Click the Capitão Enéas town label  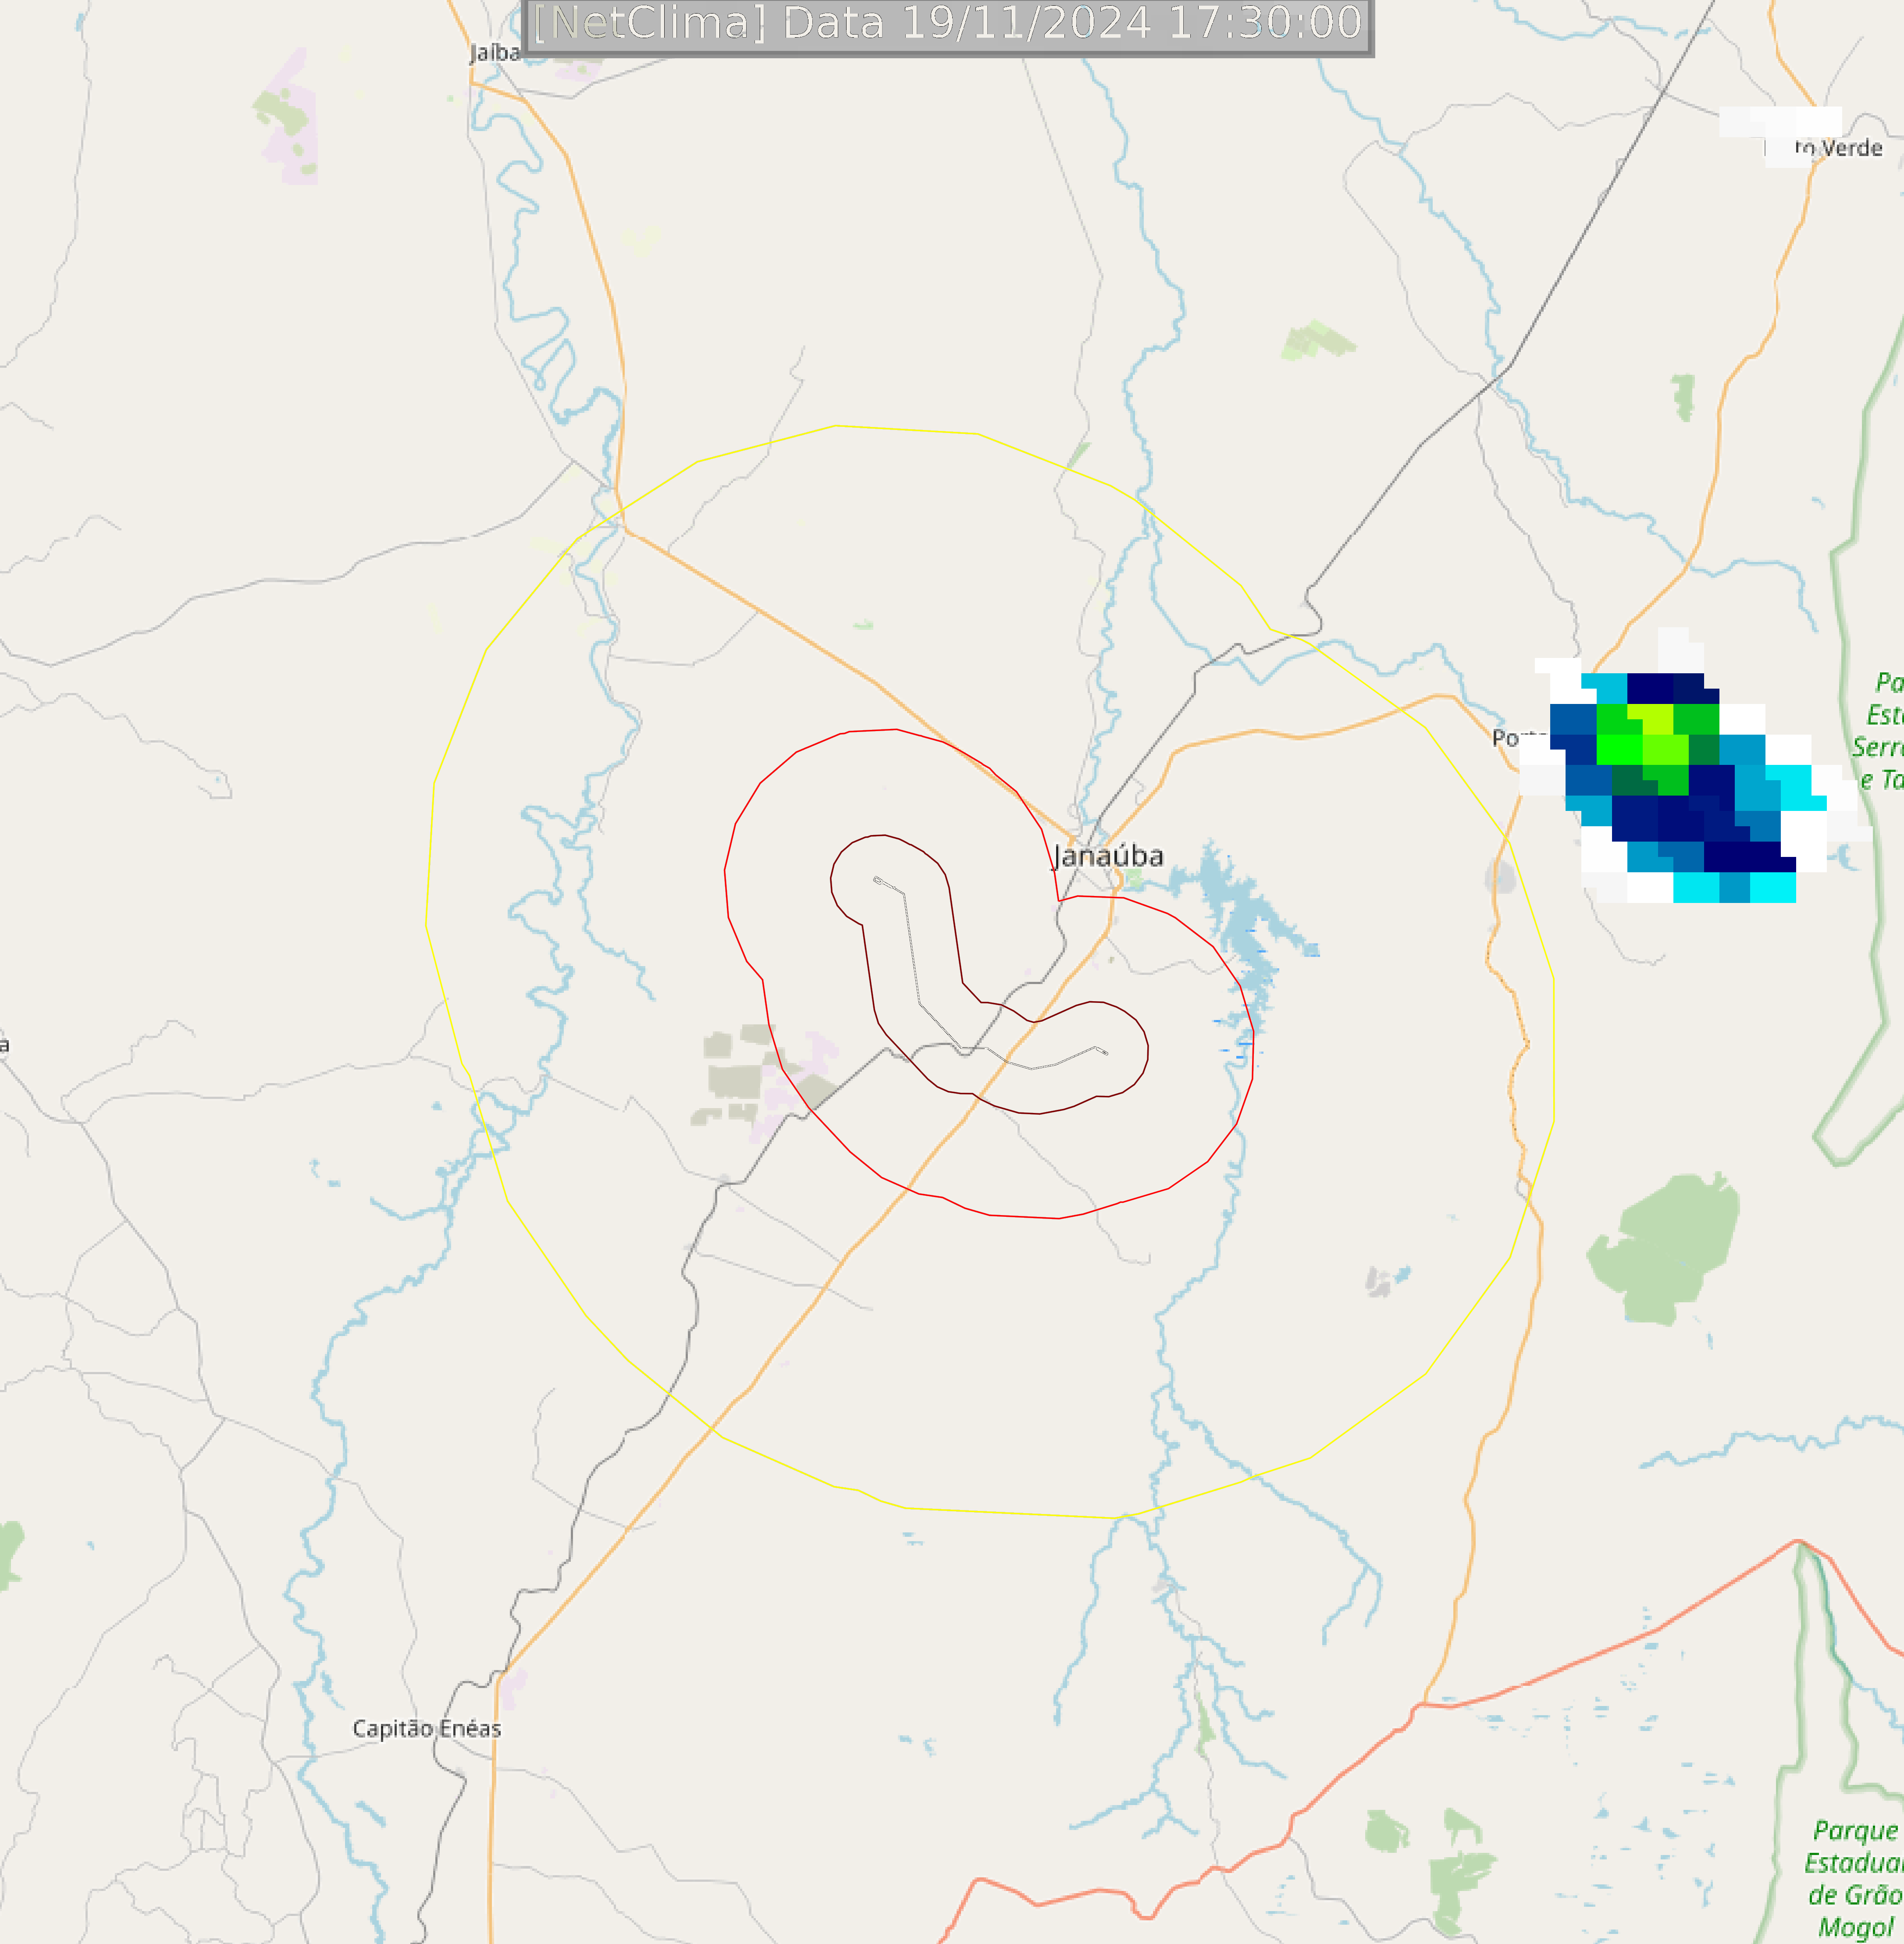pyautogui.click(x=427, y=1729)
